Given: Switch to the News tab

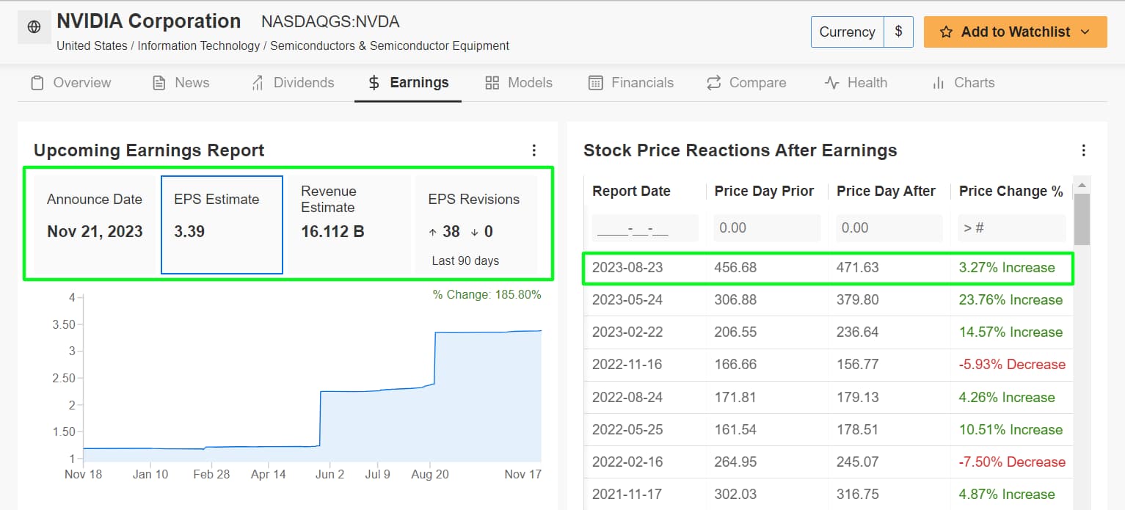Looking at the screenshot, I should coord(181,83).
